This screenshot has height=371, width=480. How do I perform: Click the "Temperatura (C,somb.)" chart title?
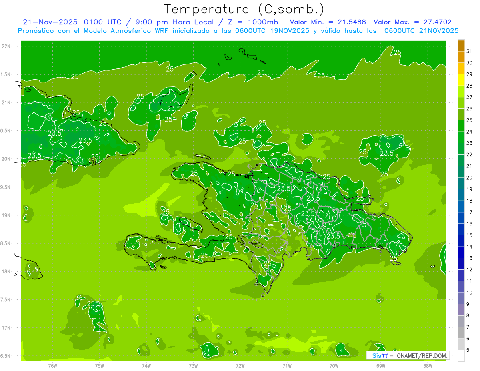[x=244, y=9]
